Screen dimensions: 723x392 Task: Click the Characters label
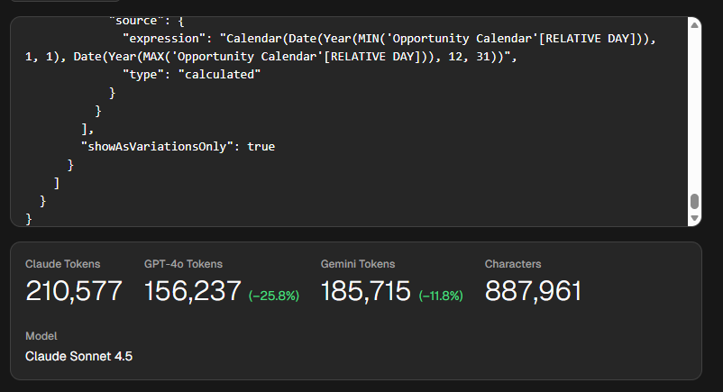tap(513, 264)
